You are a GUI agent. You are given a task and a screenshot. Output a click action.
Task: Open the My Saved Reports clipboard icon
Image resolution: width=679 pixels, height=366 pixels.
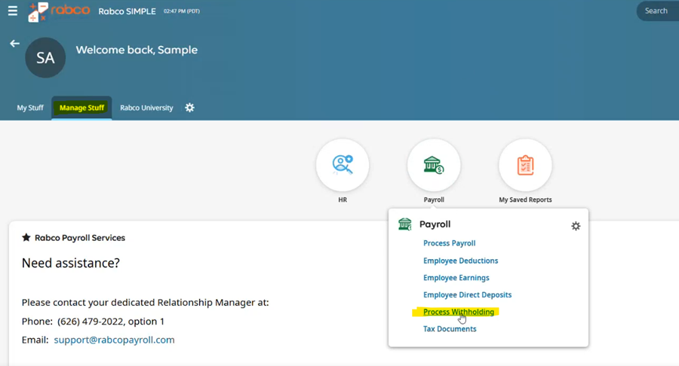pyautogui.click(x=525, y=165)
